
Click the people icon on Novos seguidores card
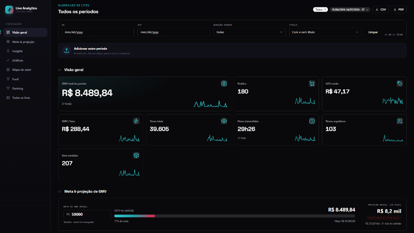400,121
